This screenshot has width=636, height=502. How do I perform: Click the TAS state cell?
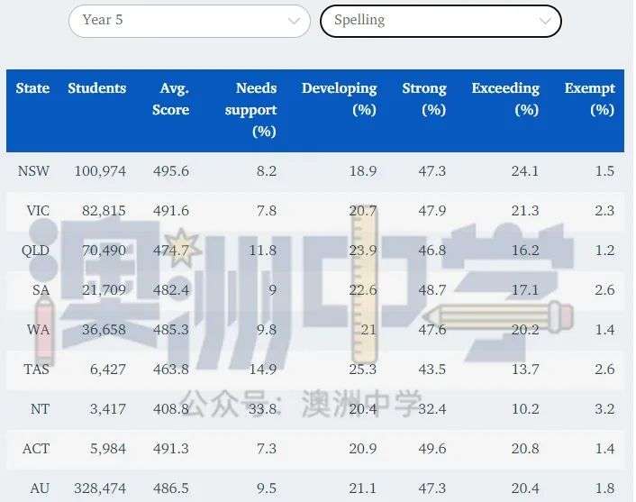pos(36,370)
